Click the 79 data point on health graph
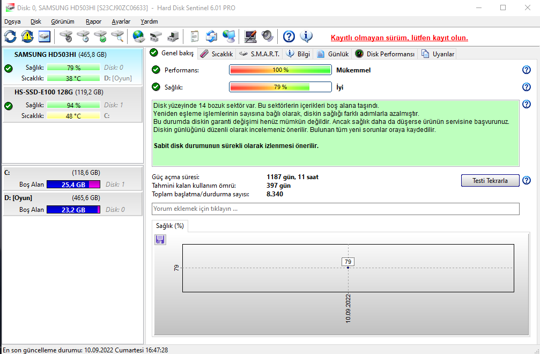540x354 pixels. coord(348,268)
